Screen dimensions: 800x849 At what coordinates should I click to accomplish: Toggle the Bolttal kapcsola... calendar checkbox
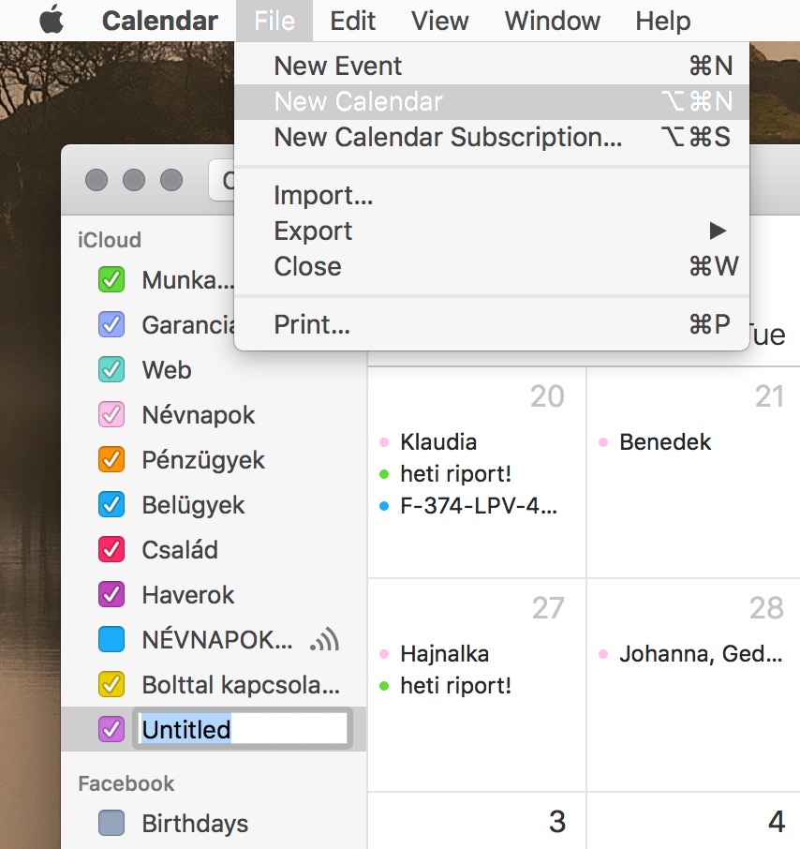pyautogui.click(x=111, y=684)
